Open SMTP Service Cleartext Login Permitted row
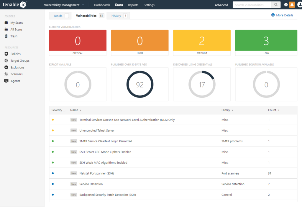 pos(173,141)
